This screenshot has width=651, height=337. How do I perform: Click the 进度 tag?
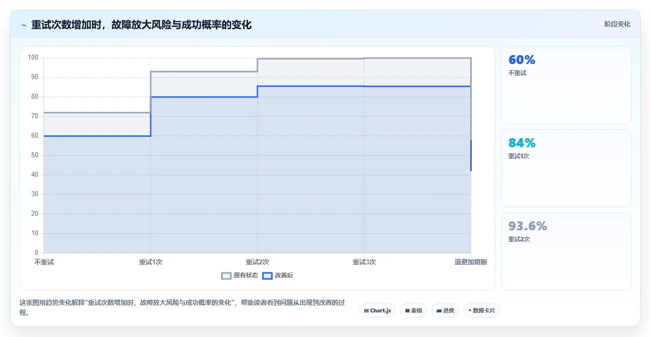[x=445, y=310]
